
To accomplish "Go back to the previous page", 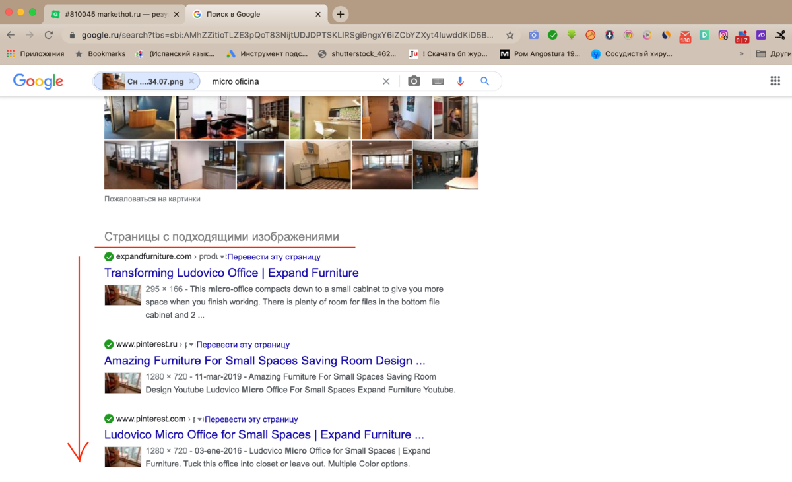I will coord(11,35).
